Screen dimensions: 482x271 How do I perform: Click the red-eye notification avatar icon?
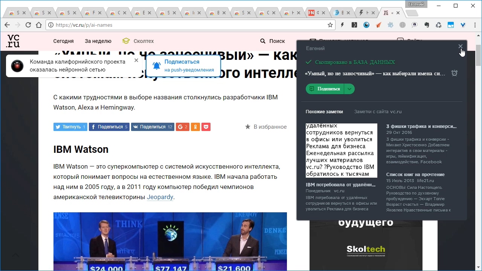click(x=17, y=66)
